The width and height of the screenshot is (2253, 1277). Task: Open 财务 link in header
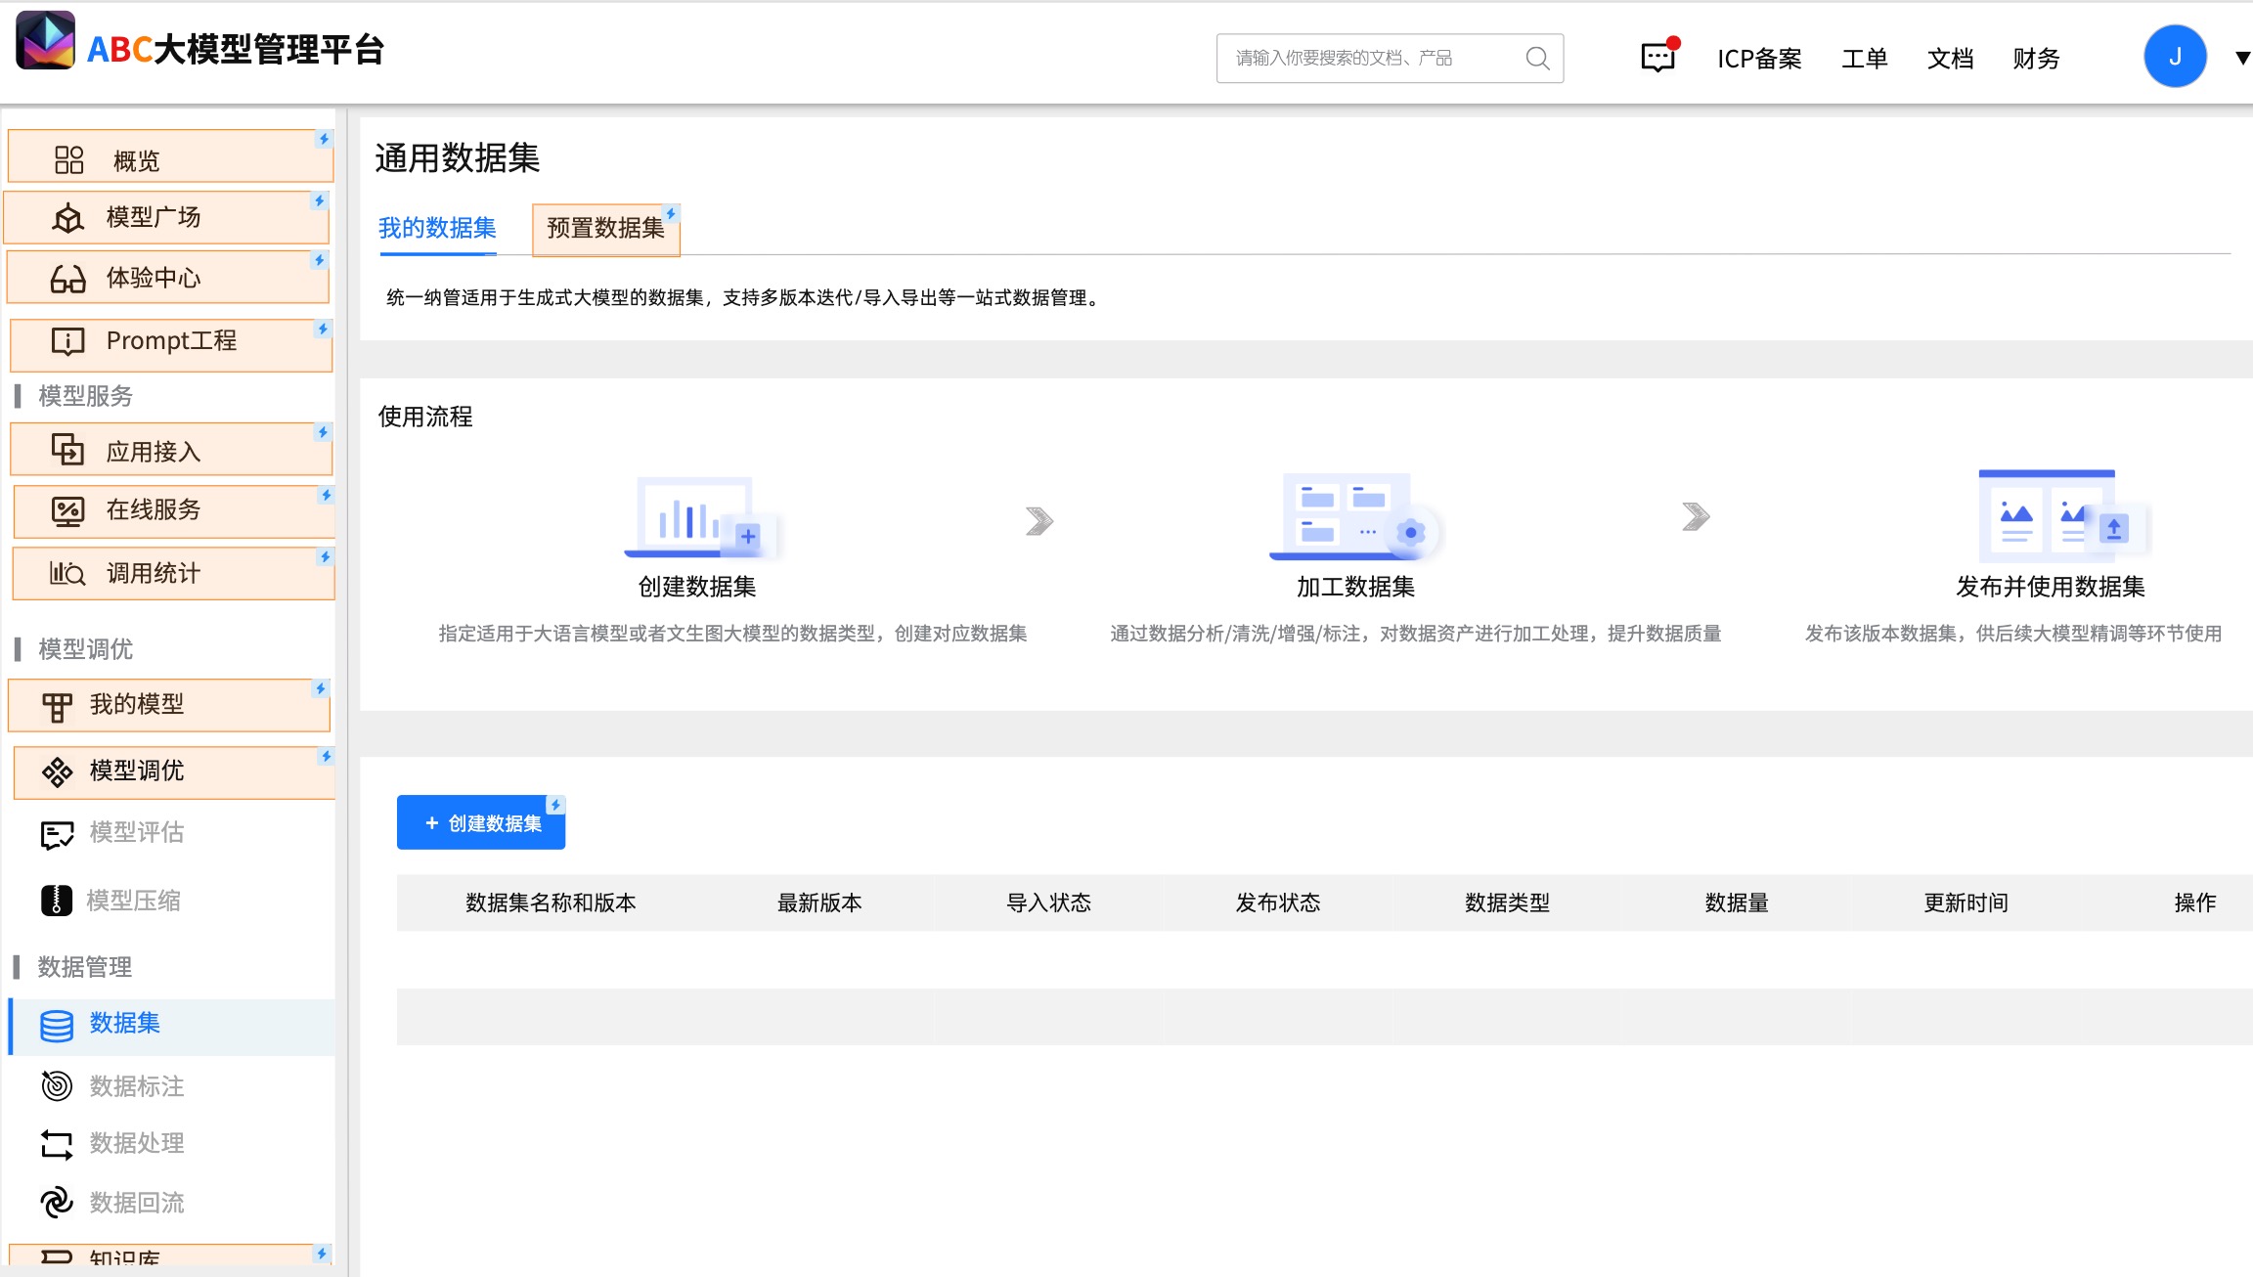point(2036,59)
